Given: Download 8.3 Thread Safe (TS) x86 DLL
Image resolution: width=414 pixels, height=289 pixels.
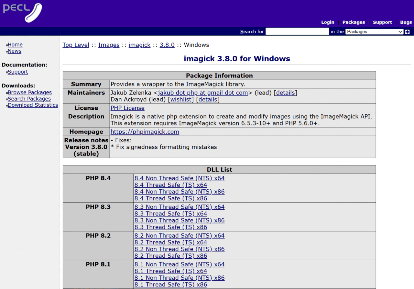Looking at the screenshot, I should point(171,227).
